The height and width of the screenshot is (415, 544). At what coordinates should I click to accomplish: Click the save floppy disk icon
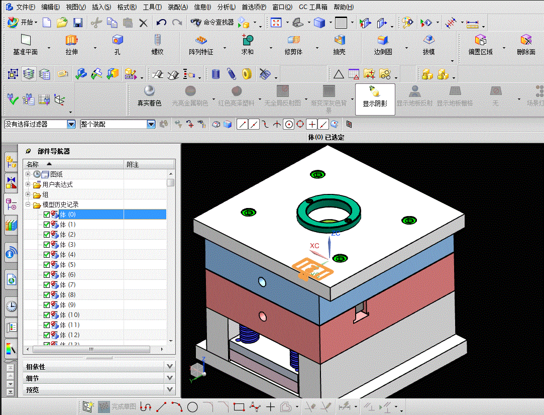pyautogui.click(x=78, y=23)
